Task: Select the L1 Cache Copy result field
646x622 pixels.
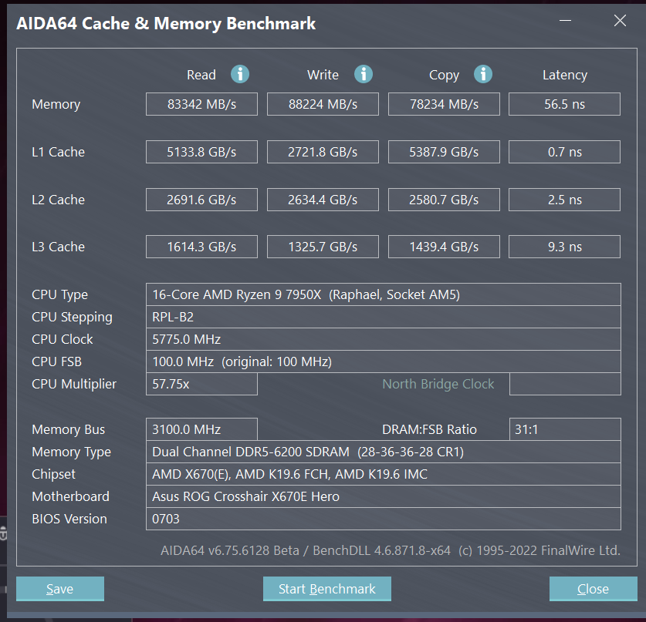Action: 444,152
